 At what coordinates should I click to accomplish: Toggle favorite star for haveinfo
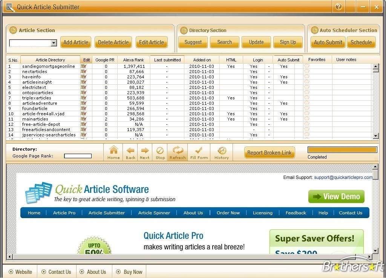pyautogui.click(x=306, y=76)
